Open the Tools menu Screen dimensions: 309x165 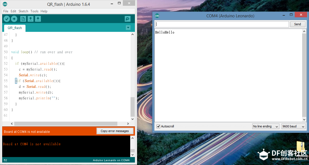(35, 11)
